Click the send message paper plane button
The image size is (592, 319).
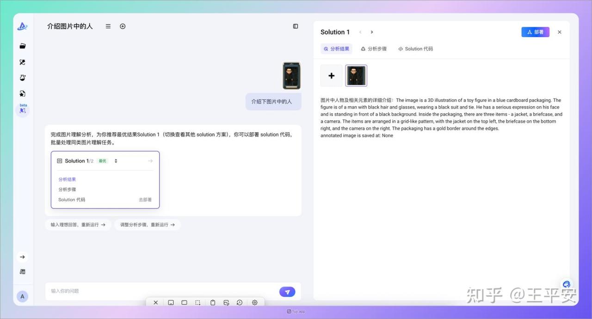pyautogui.click(x=287, y=292)
